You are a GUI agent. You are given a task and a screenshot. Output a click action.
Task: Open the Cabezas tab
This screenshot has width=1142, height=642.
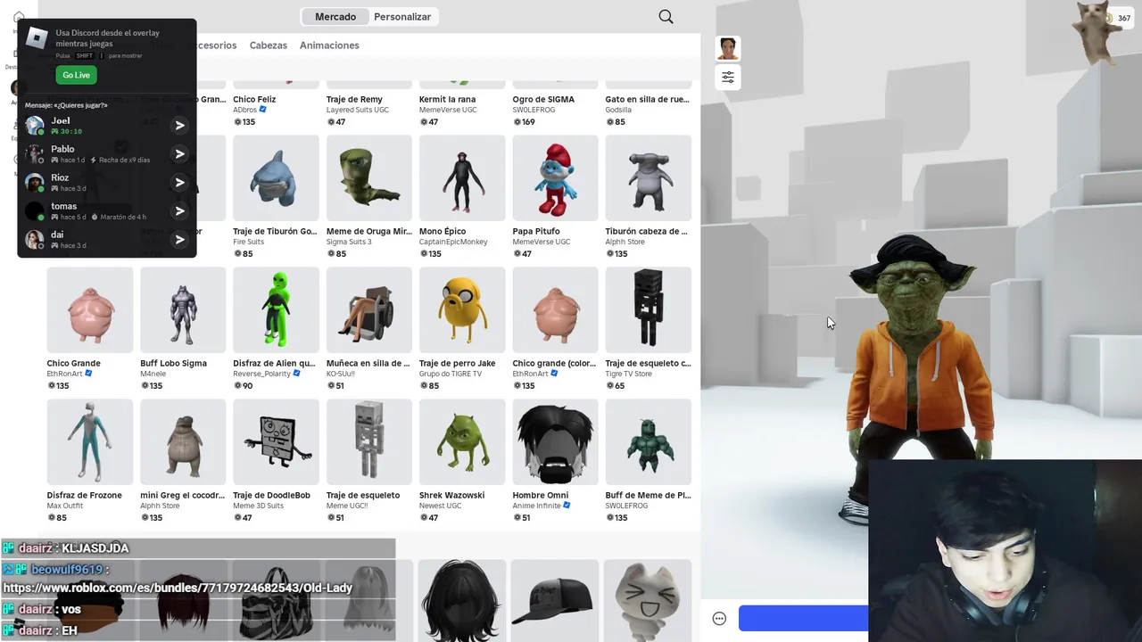click(x=269, y=45)
